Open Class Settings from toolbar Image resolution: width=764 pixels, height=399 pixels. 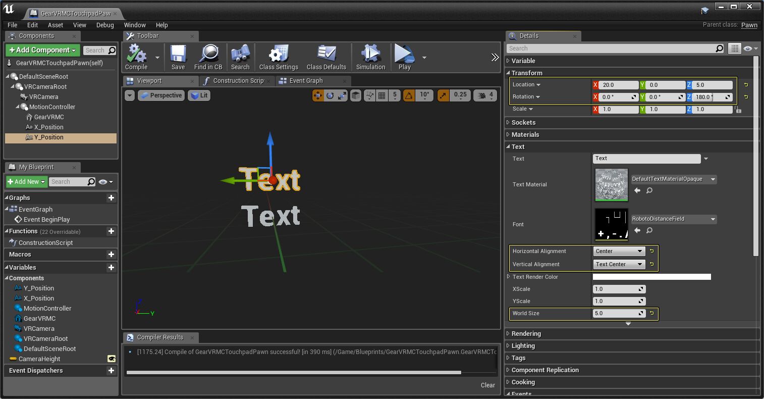coord(279,57)
